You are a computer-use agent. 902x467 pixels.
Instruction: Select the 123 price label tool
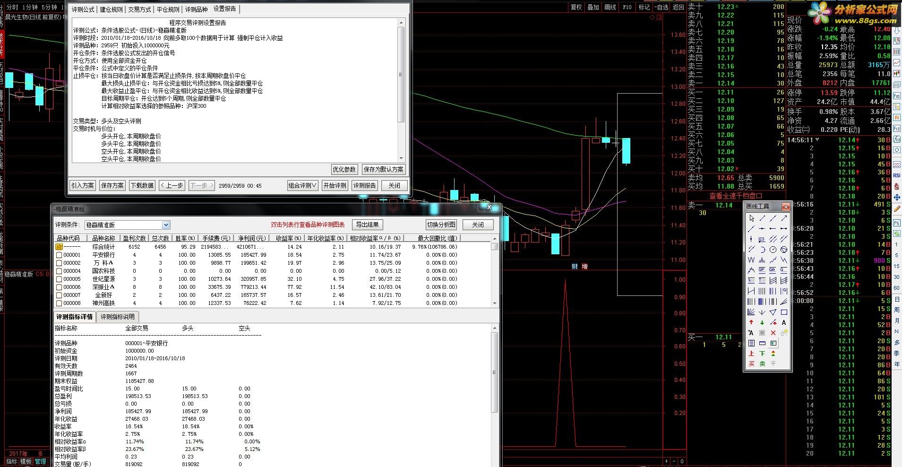click(762, 239)
